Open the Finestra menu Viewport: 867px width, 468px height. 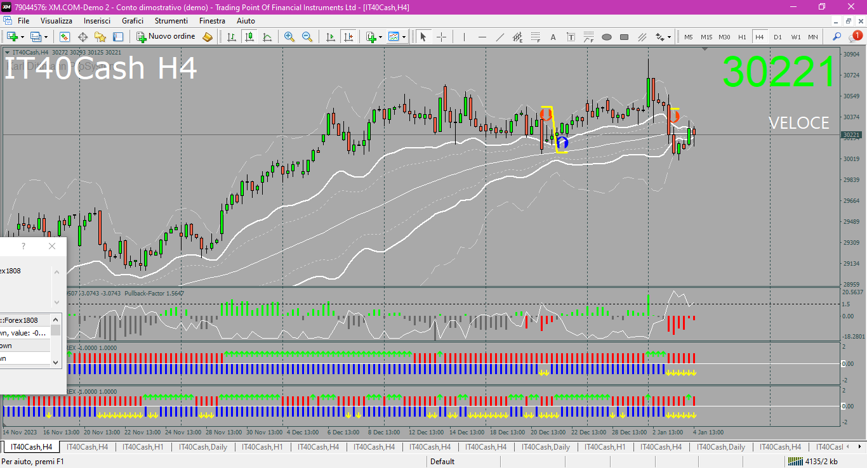(212, 21)
